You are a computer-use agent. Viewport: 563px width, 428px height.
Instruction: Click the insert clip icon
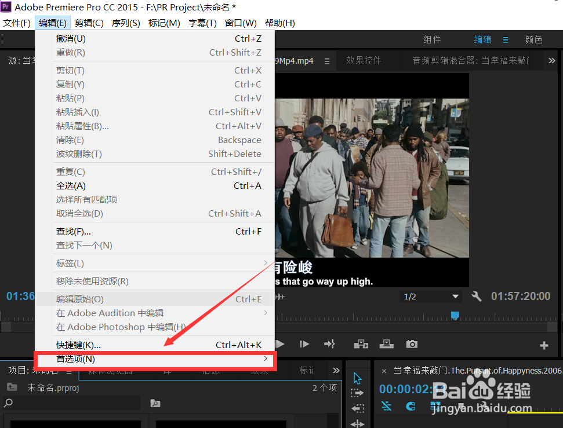point(361,345)
